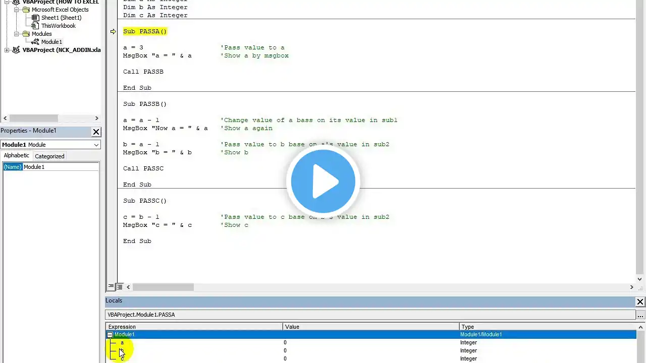646x363 pixels.
Task: Click the Integer type of variable a
Action: 468,343
